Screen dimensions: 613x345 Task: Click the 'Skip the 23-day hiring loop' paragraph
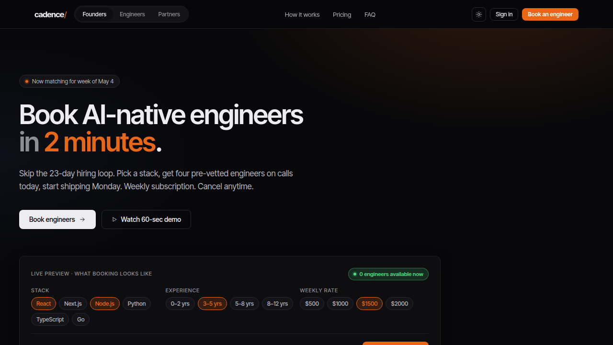156,180
